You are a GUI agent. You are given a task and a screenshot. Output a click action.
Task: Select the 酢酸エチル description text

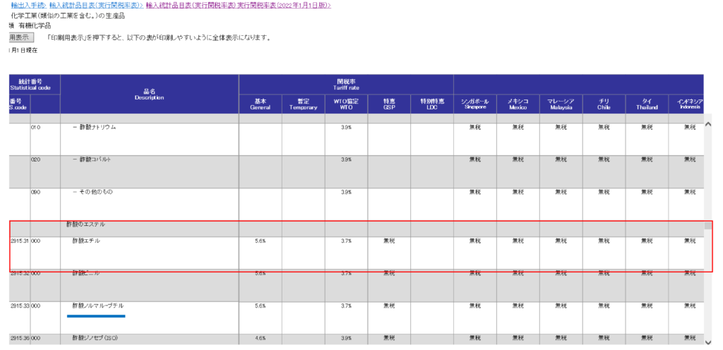coord(86,241)
